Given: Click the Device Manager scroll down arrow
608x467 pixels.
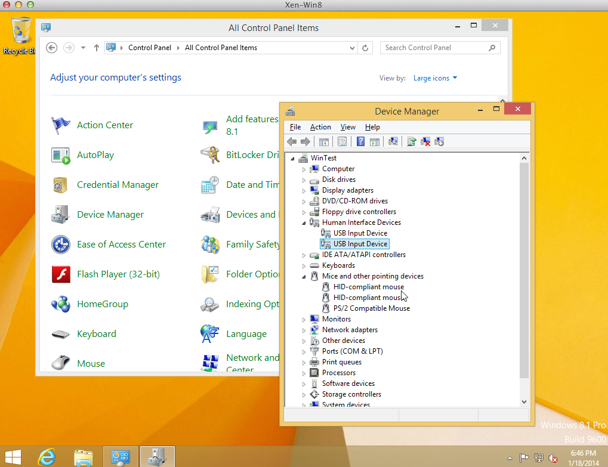Looking at the screenshot, I should (x=524, y=402).
